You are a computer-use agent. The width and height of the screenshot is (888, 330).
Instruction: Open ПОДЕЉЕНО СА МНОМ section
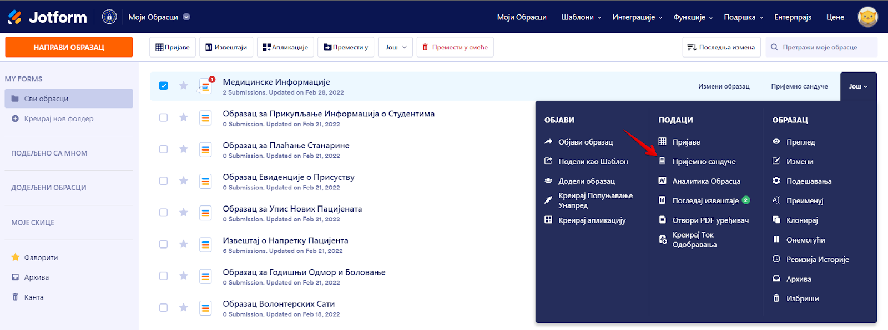coord(49,153)
